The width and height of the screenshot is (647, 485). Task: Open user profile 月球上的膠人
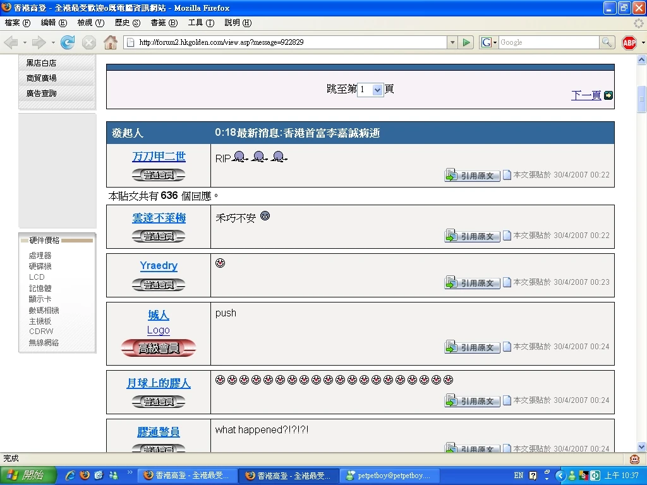tap(159, 383)
